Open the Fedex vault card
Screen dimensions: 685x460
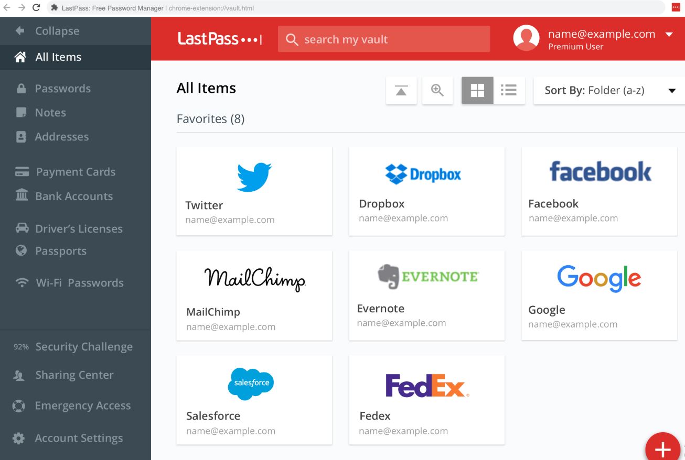427,400
